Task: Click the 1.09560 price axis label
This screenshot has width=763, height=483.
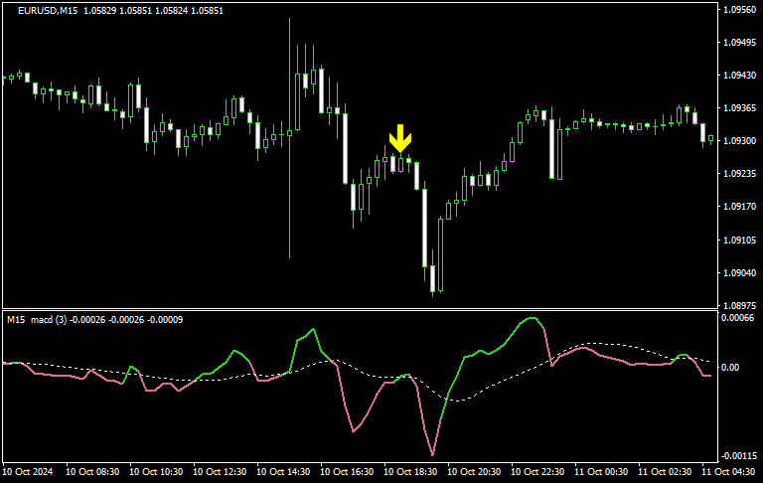Action: 739,10
